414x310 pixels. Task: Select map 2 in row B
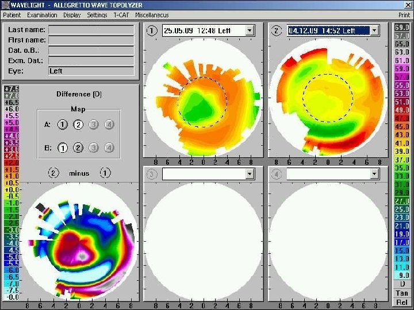[78, 148]
